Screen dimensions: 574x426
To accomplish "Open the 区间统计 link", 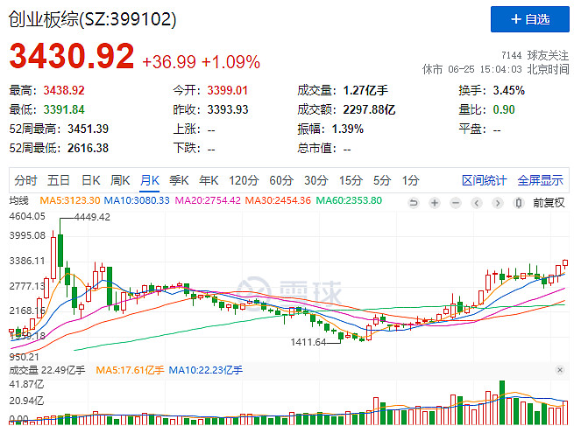I will 484,180.
